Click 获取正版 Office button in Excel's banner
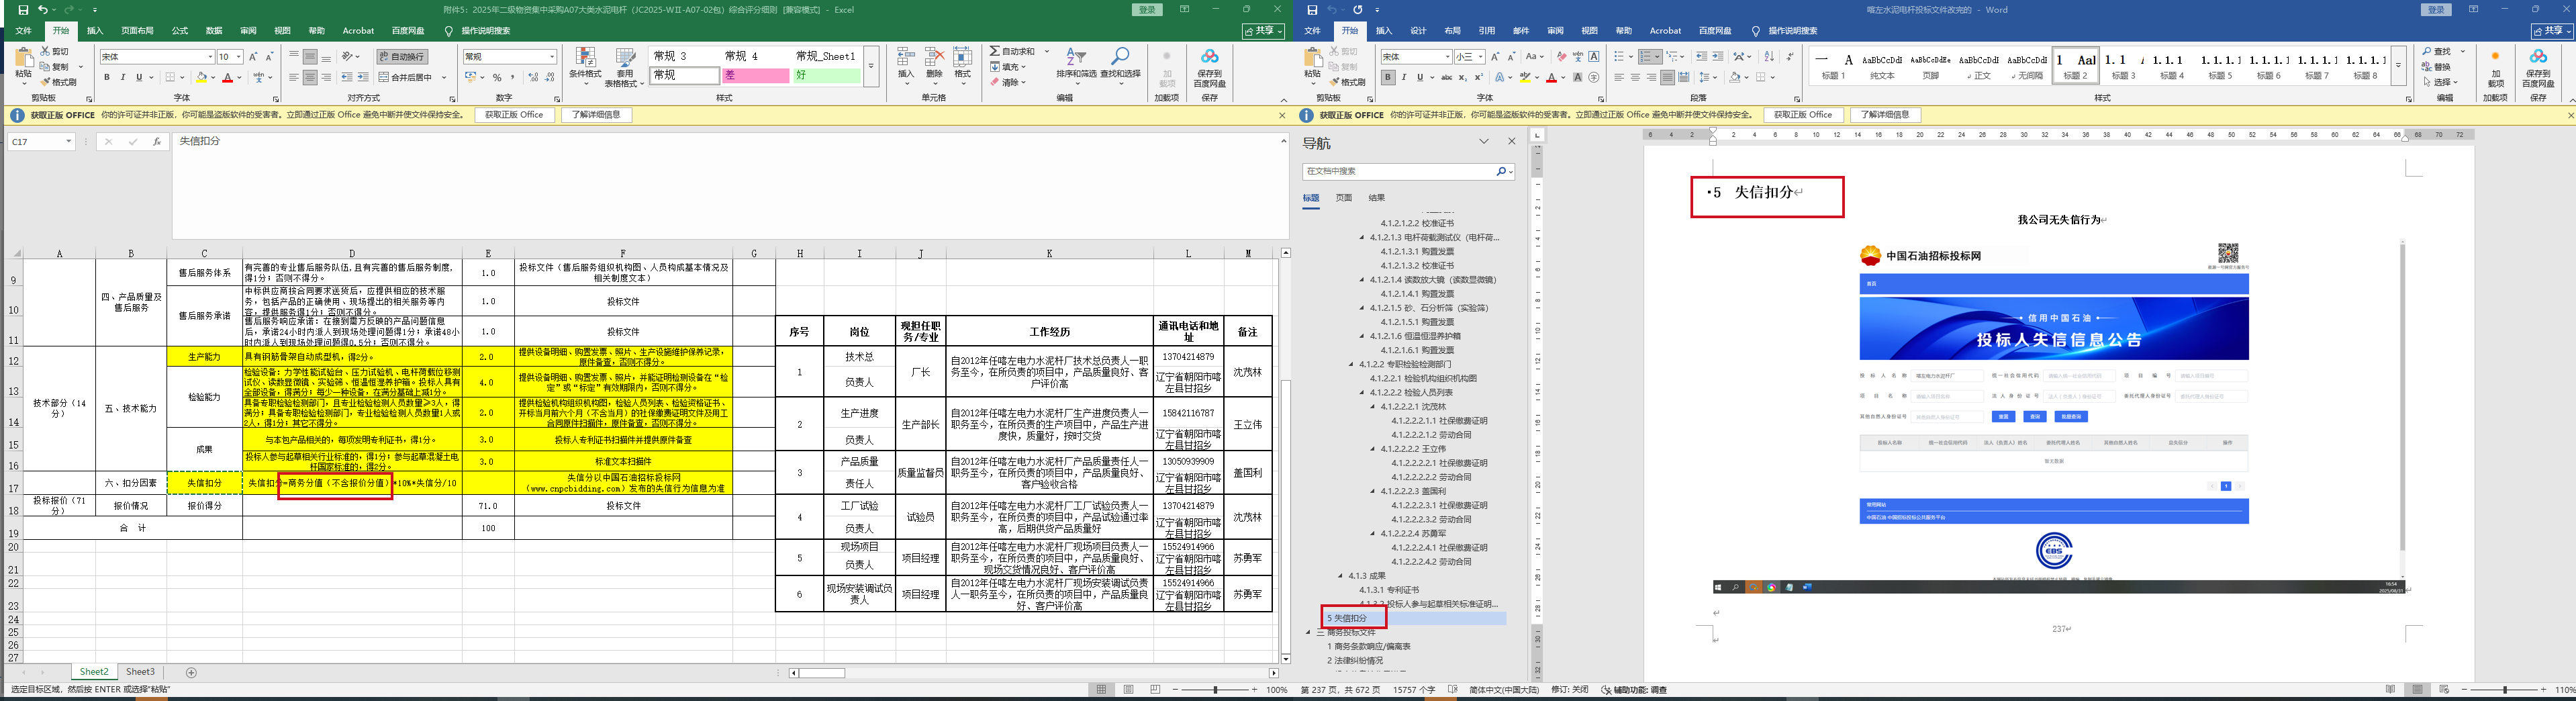 (514, 115)
